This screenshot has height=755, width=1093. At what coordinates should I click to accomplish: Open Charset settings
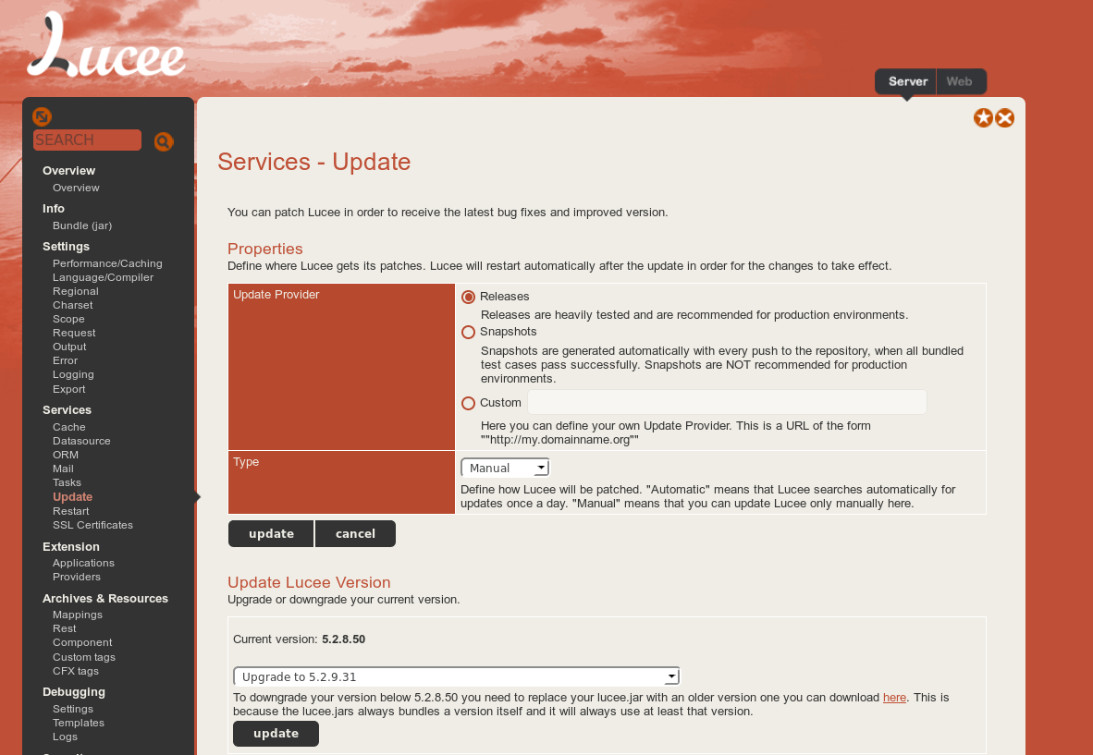point(72,305)
